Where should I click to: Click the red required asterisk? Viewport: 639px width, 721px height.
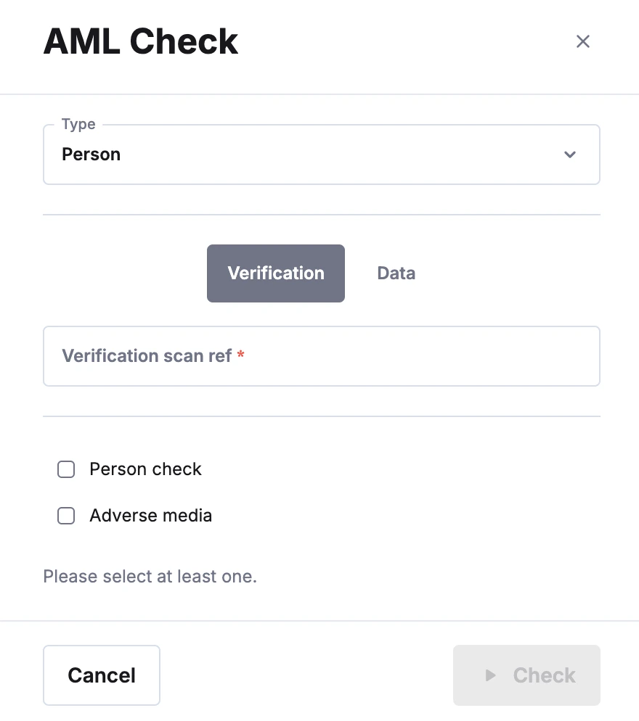[x=241, y=356]
